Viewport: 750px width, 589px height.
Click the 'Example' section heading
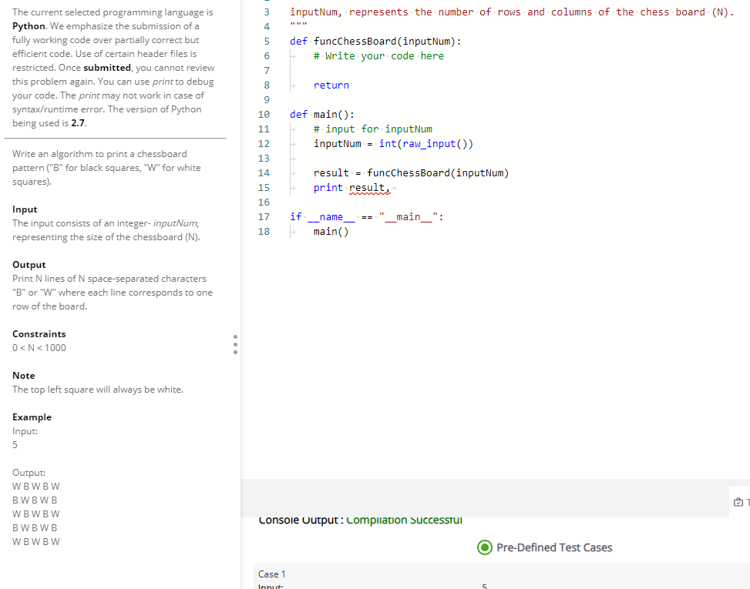pos(32,417)
